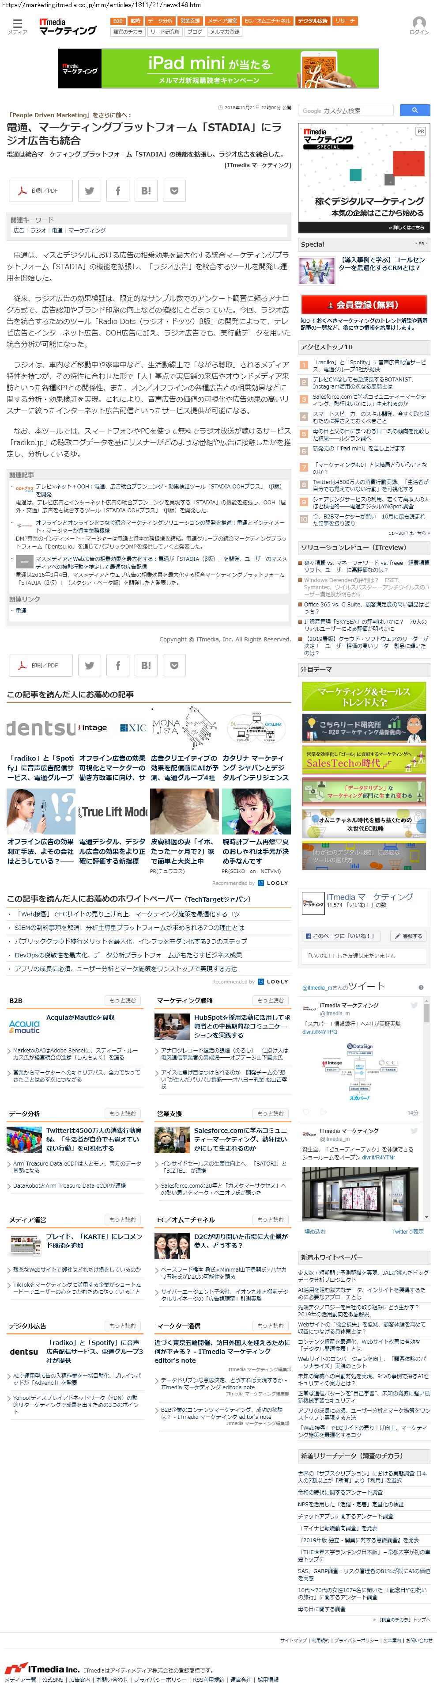Click もっと読む in the マーケター通信 section
This screenshot has width=437, height=1688.
pyautogui.click(x=270, y=1326)
